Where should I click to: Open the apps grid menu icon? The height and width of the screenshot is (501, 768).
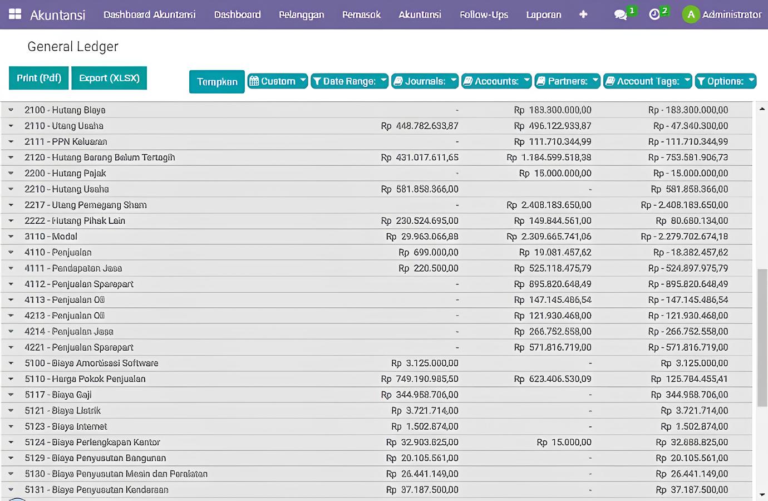(15, 14)
